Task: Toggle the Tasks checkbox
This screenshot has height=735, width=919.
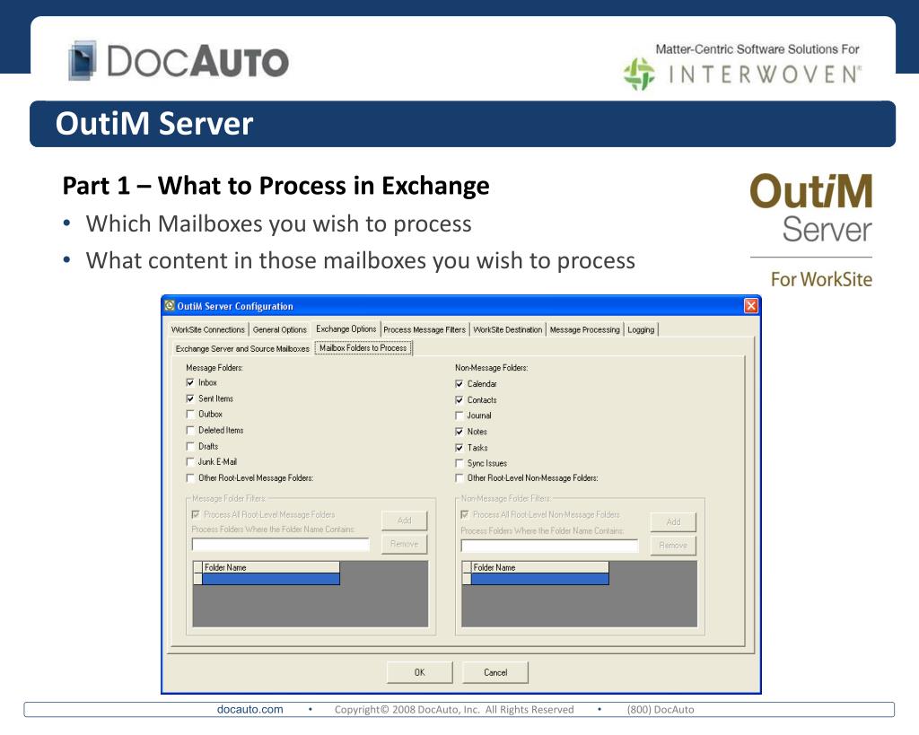Action: coord(459,448)
